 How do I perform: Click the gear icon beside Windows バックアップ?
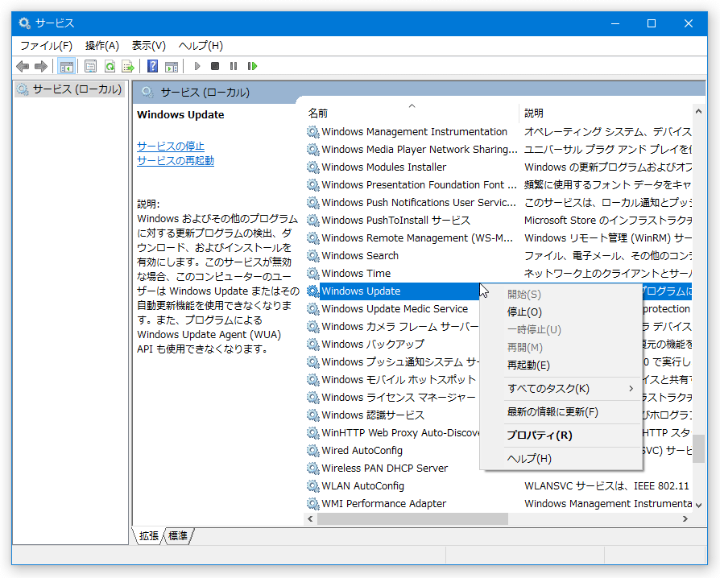313,345
